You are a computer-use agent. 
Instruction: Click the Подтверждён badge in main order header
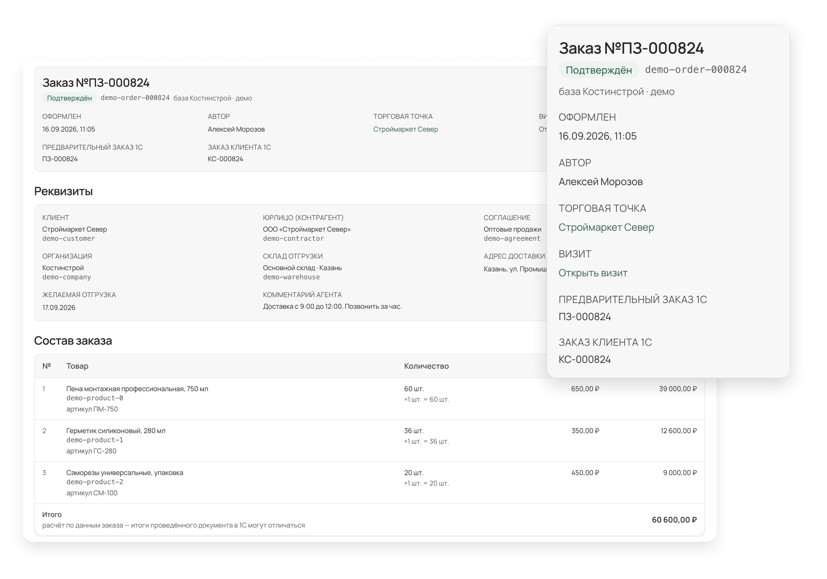(69, 98)
